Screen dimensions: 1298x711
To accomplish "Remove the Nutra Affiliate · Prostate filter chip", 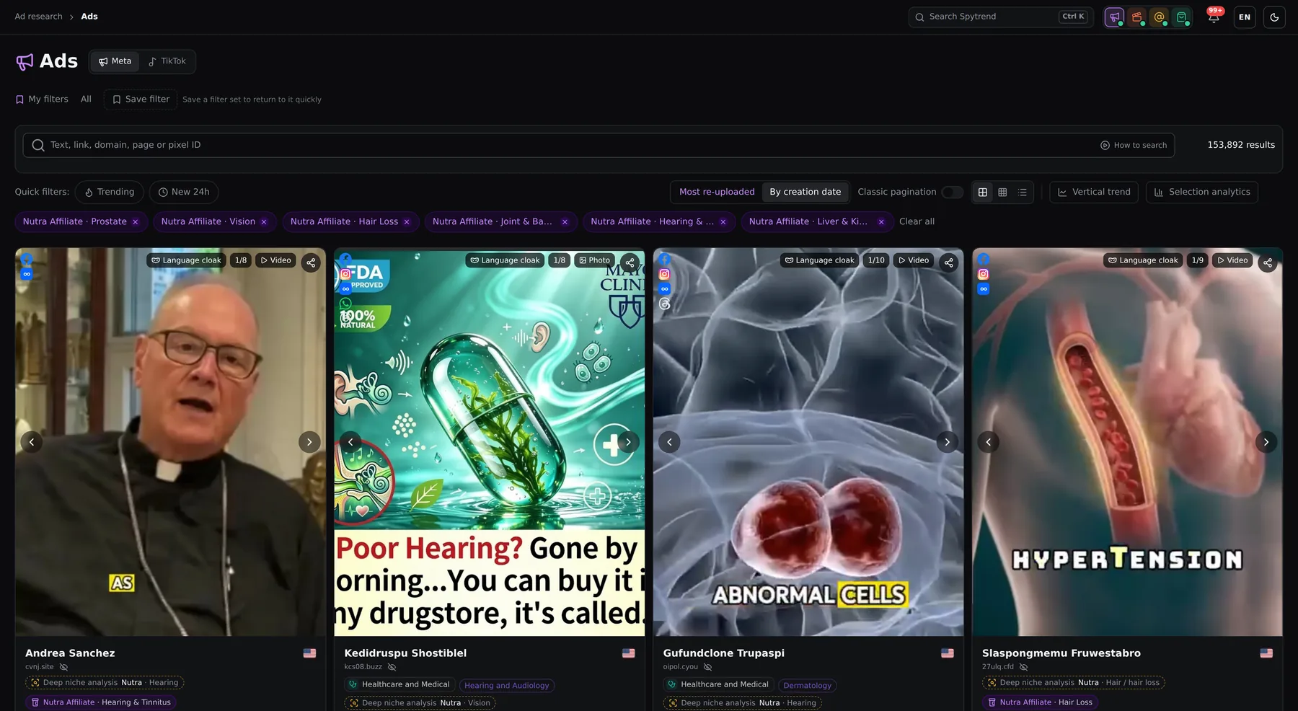I will tap(135, 222).
